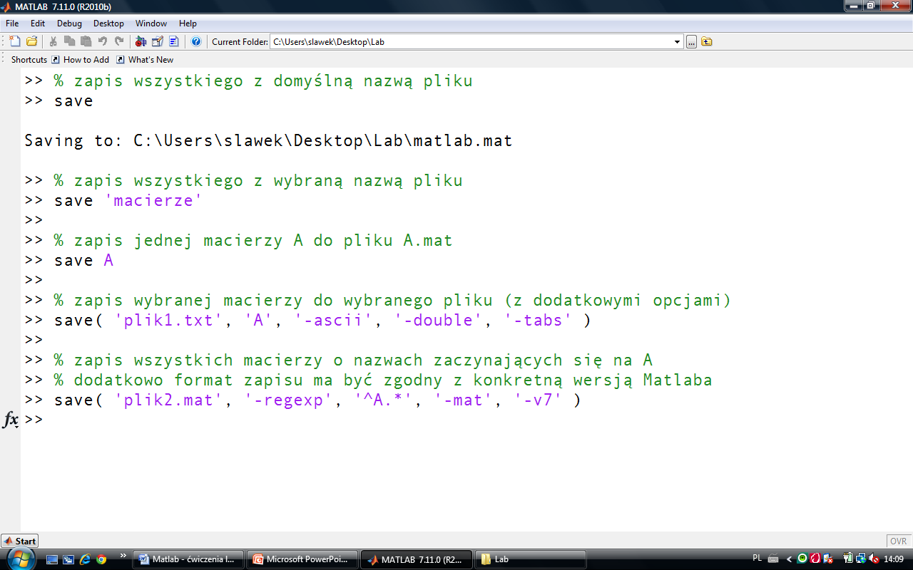This screenshot has width=913, height=570.
Task: Open the Debug menu
Action: click(x=69, y=24)
